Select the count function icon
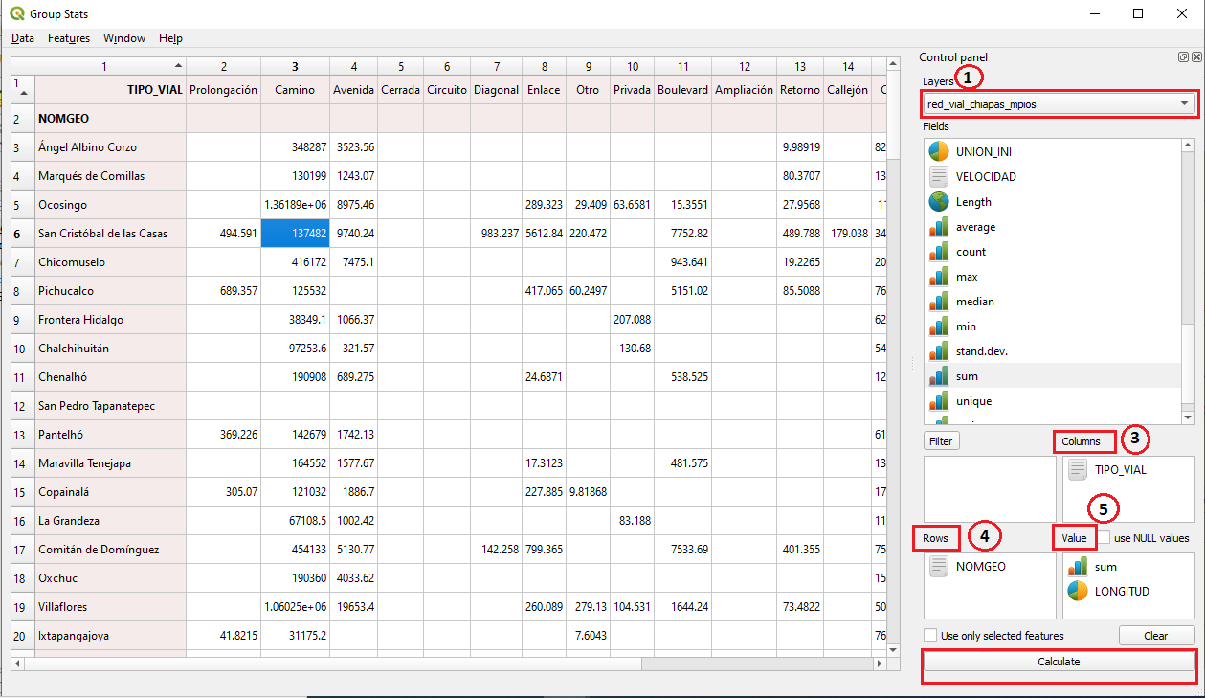This screenshot has width=1205, height=698. click(938, 252)
